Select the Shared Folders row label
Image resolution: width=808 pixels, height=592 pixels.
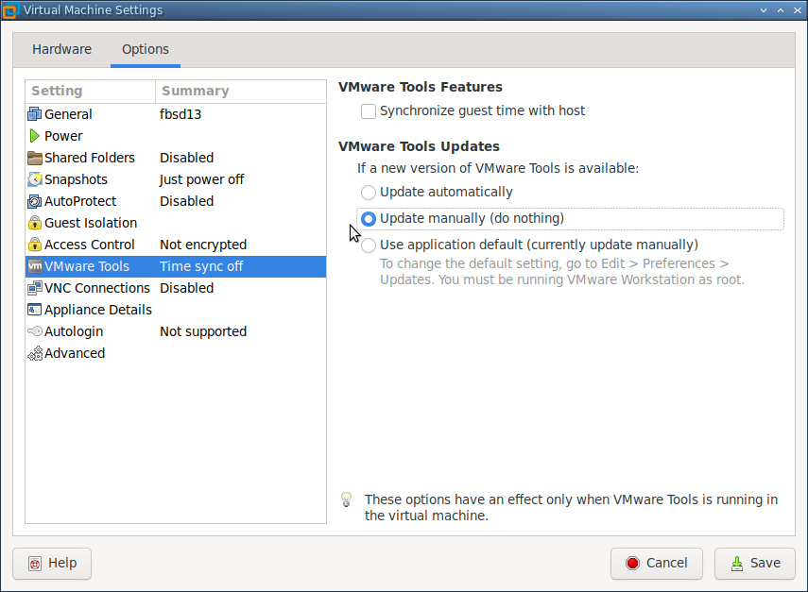click(x=90, y=158)
